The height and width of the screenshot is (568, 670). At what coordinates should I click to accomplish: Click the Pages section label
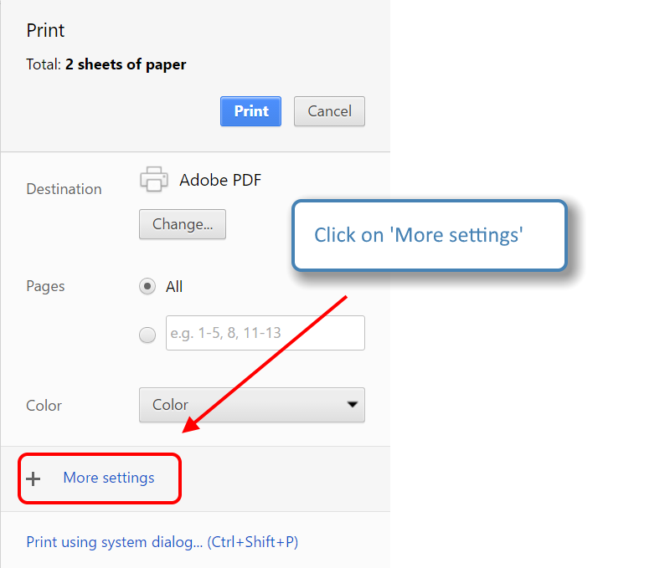point(44,286)
